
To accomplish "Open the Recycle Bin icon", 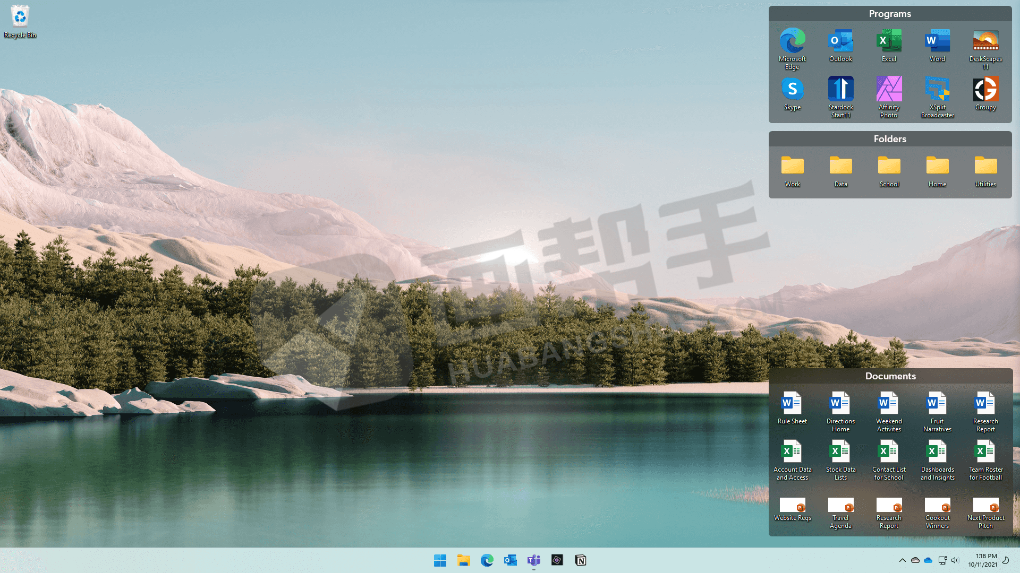I will click(x=20, y=22).
